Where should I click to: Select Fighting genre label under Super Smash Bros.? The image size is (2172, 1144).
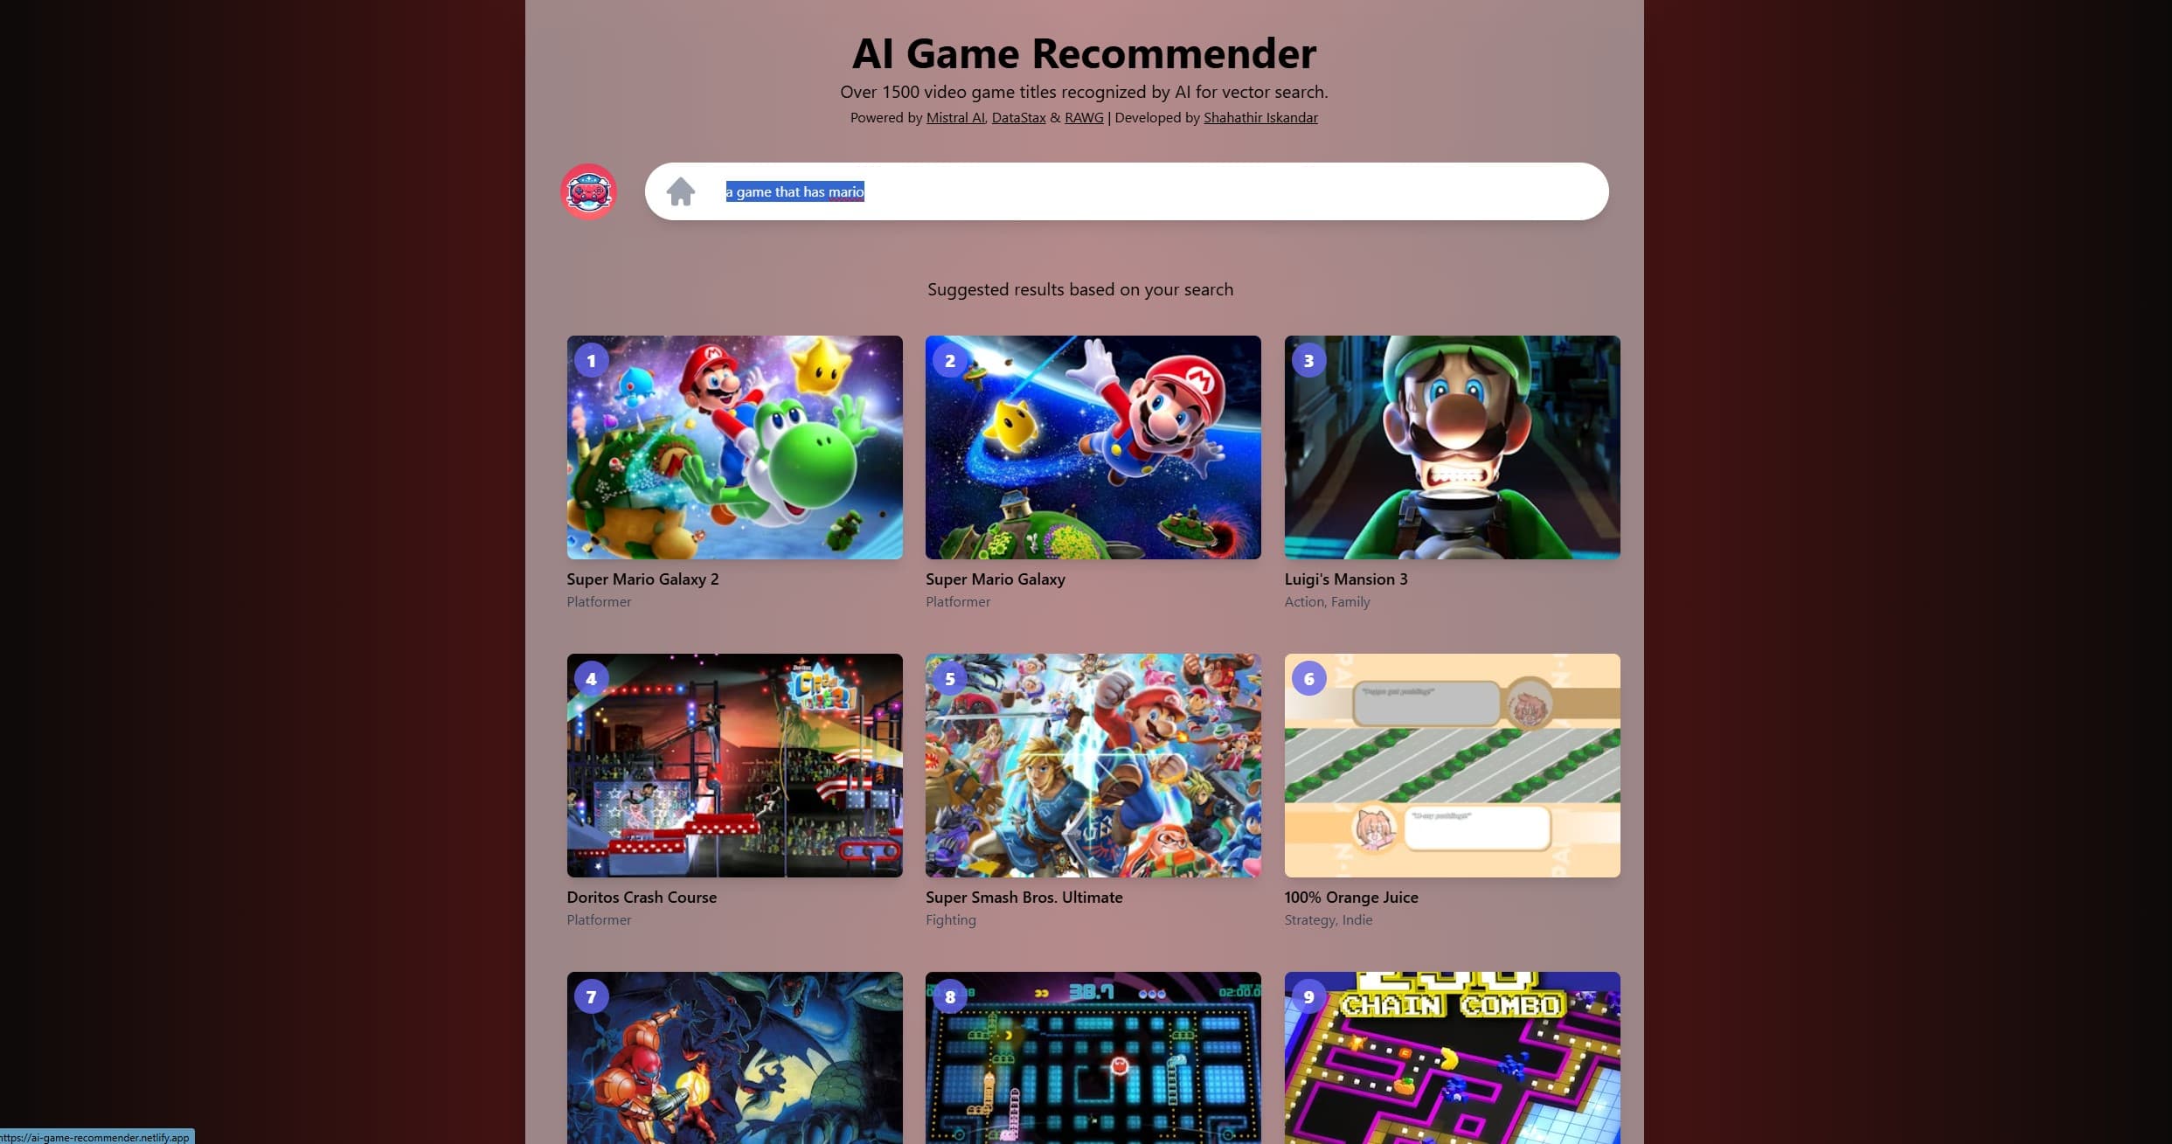[x=951, y=919]
